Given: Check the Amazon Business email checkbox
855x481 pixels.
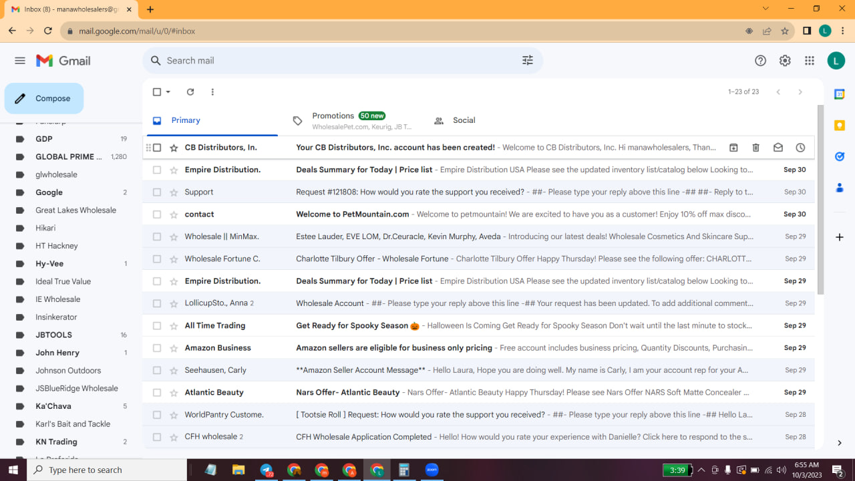Looking at the screenshot, I should tap(157, 348).
